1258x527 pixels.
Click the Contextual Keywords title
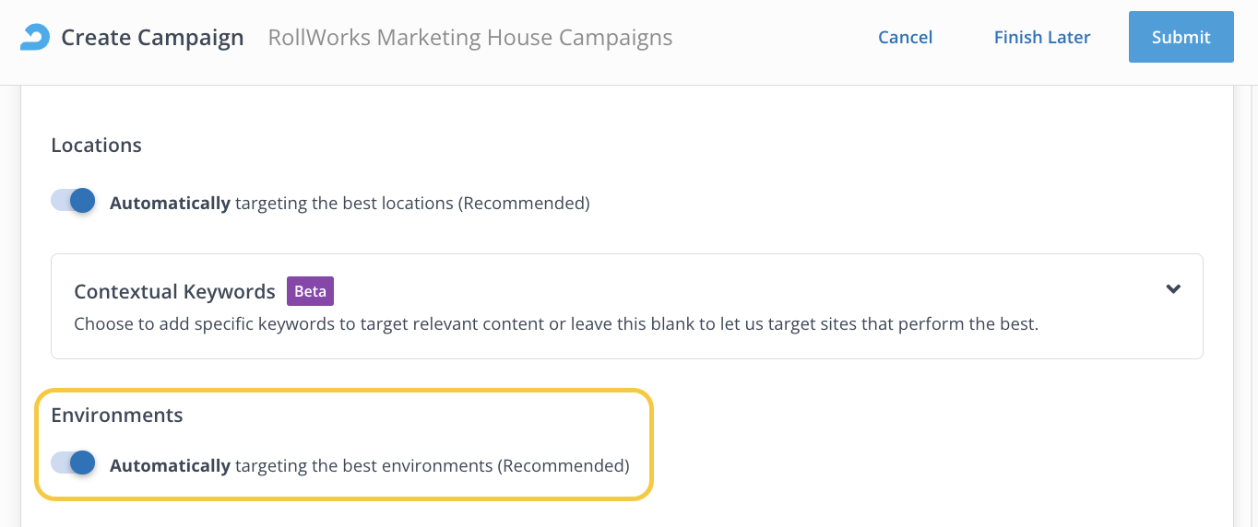coord(174,291)
